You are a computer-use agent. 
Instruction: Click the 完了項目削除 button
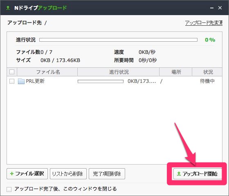[x=107, y=174]
